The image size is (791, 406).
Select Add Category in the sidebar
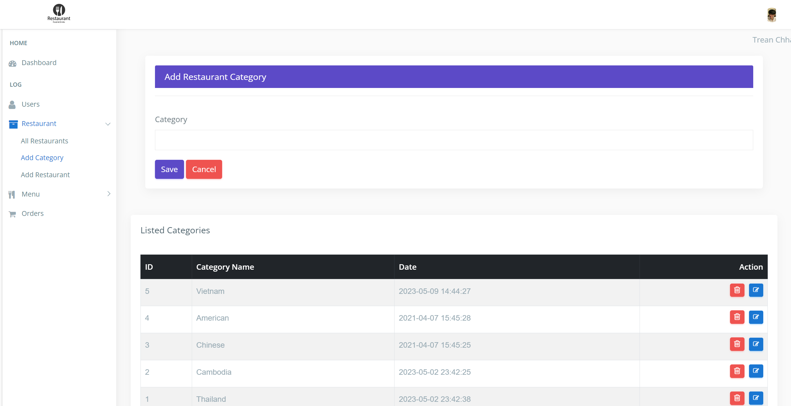42,158
